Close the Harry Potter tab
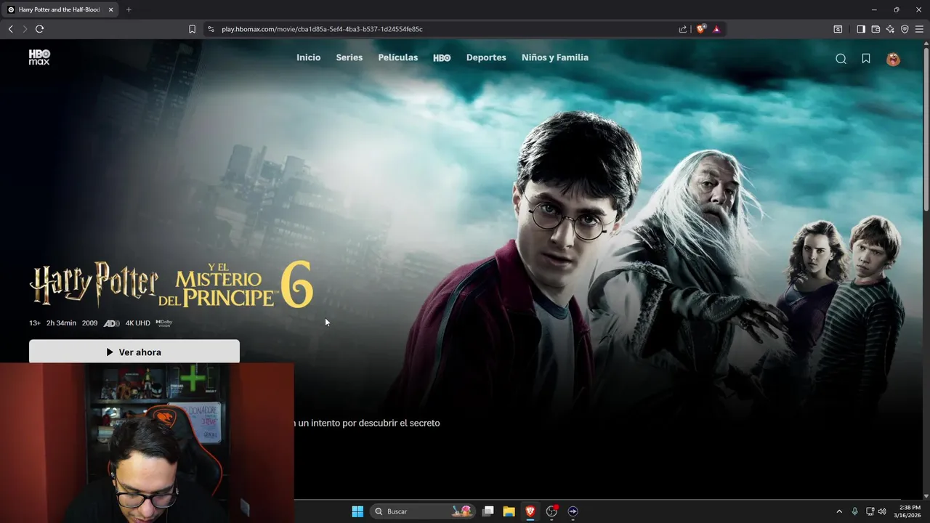Viewport: 930px width, 523px height. (110, 9)
